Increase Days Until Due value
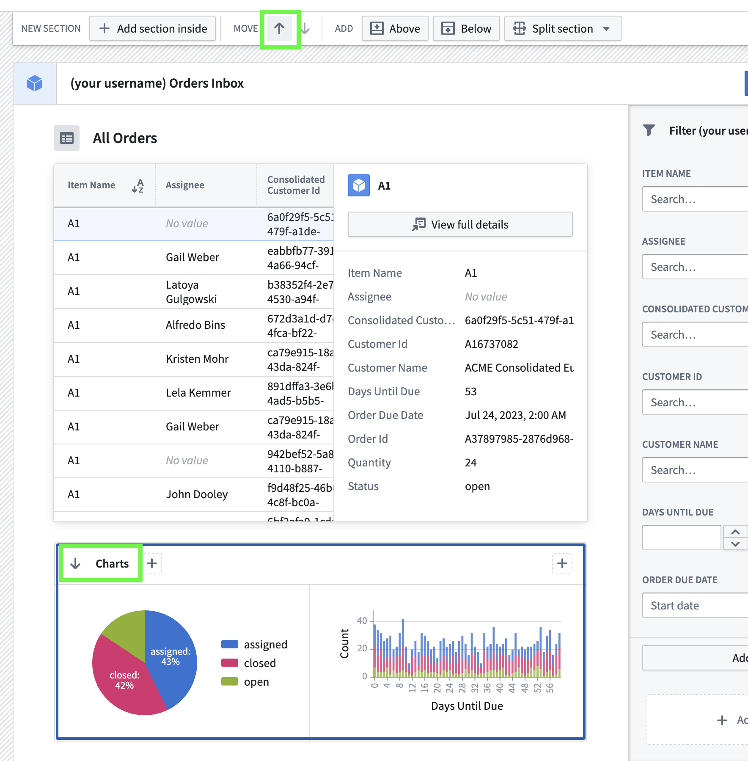 tap(735, 532)
